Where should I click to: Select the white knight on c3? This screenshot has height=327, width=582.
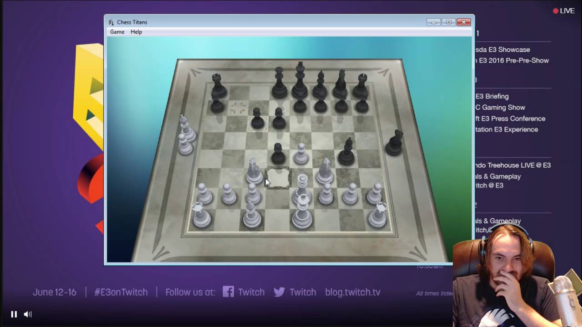pos(254,171)
